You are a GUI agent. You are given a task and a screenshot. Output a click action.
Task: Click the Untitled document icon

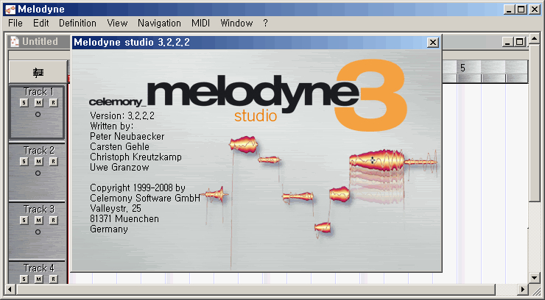[15, 42]
